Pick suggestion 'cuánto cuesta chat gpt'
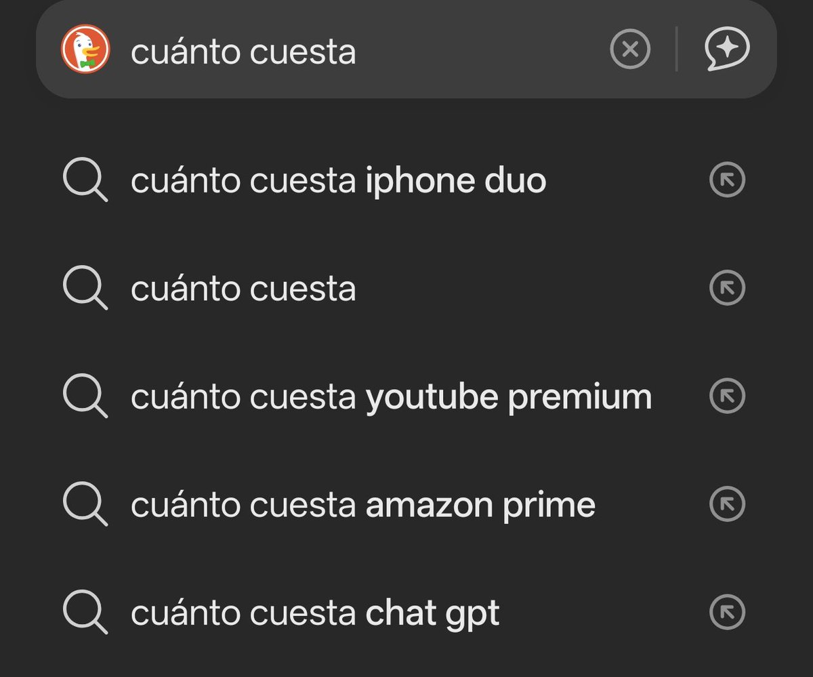The image size is (813, 677). click(406, 613)
